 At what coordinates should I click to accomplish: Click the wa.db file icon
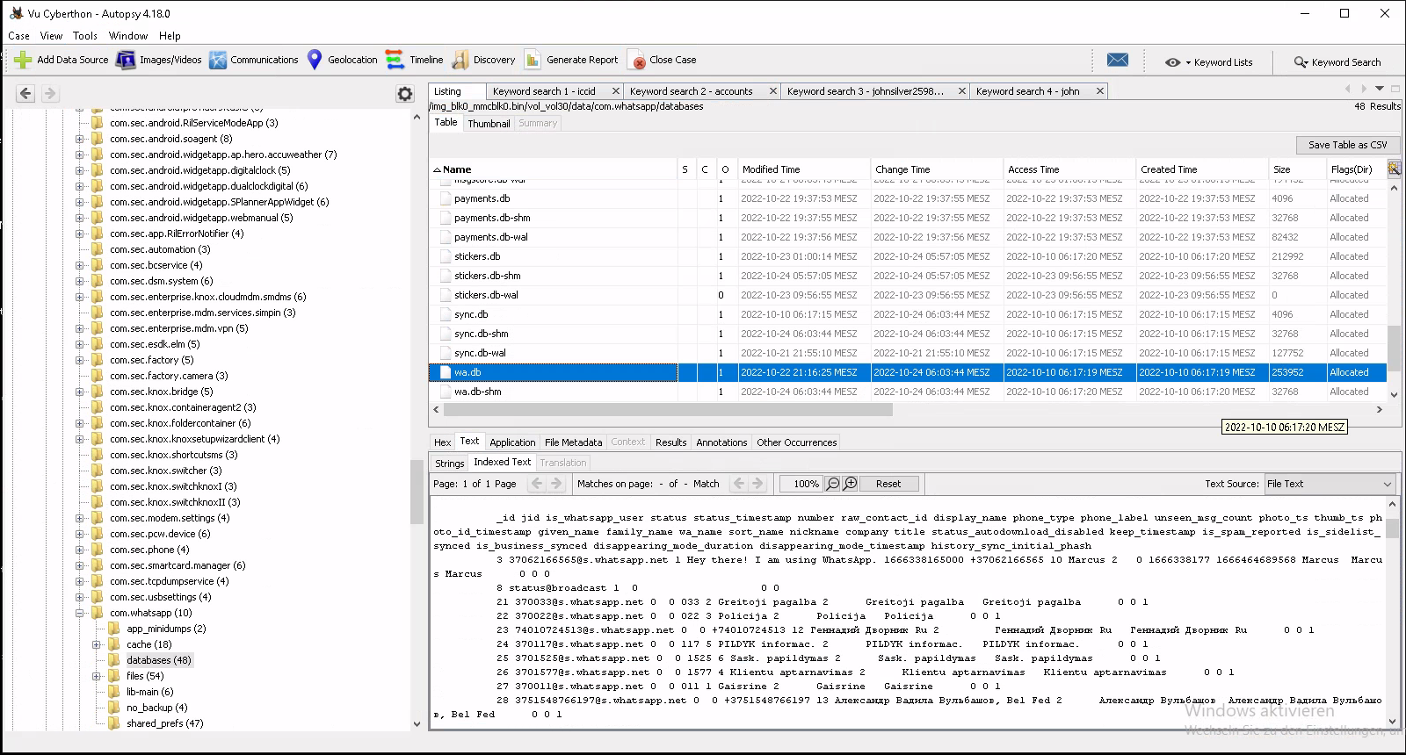coord(446,372)
